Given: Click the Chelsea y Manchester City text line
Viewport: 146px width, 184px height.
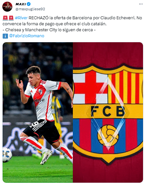Looking at the screenshot, I should (x=49, y=30).
